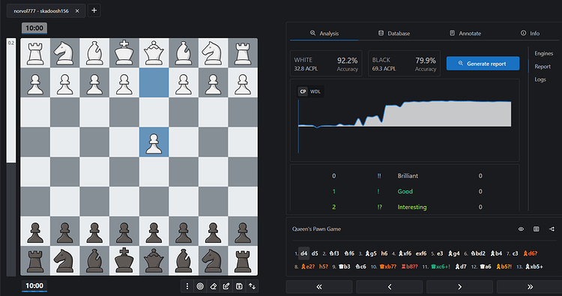Click the table layout icon in the move list header
This screenshot has height=296, width=562.
[x=537, y=229]
